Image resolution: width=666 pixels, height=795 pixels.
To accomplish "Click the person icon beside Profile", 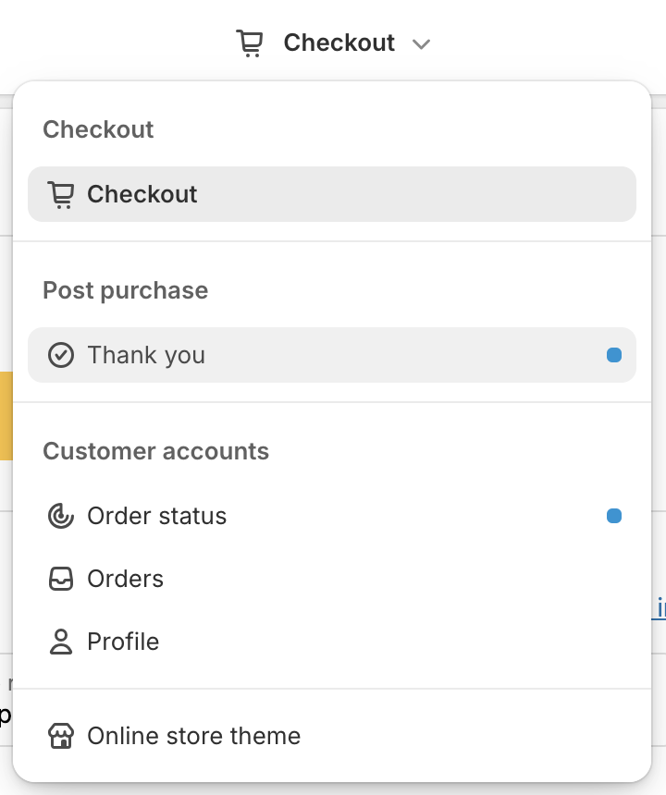I will [61, 642].
